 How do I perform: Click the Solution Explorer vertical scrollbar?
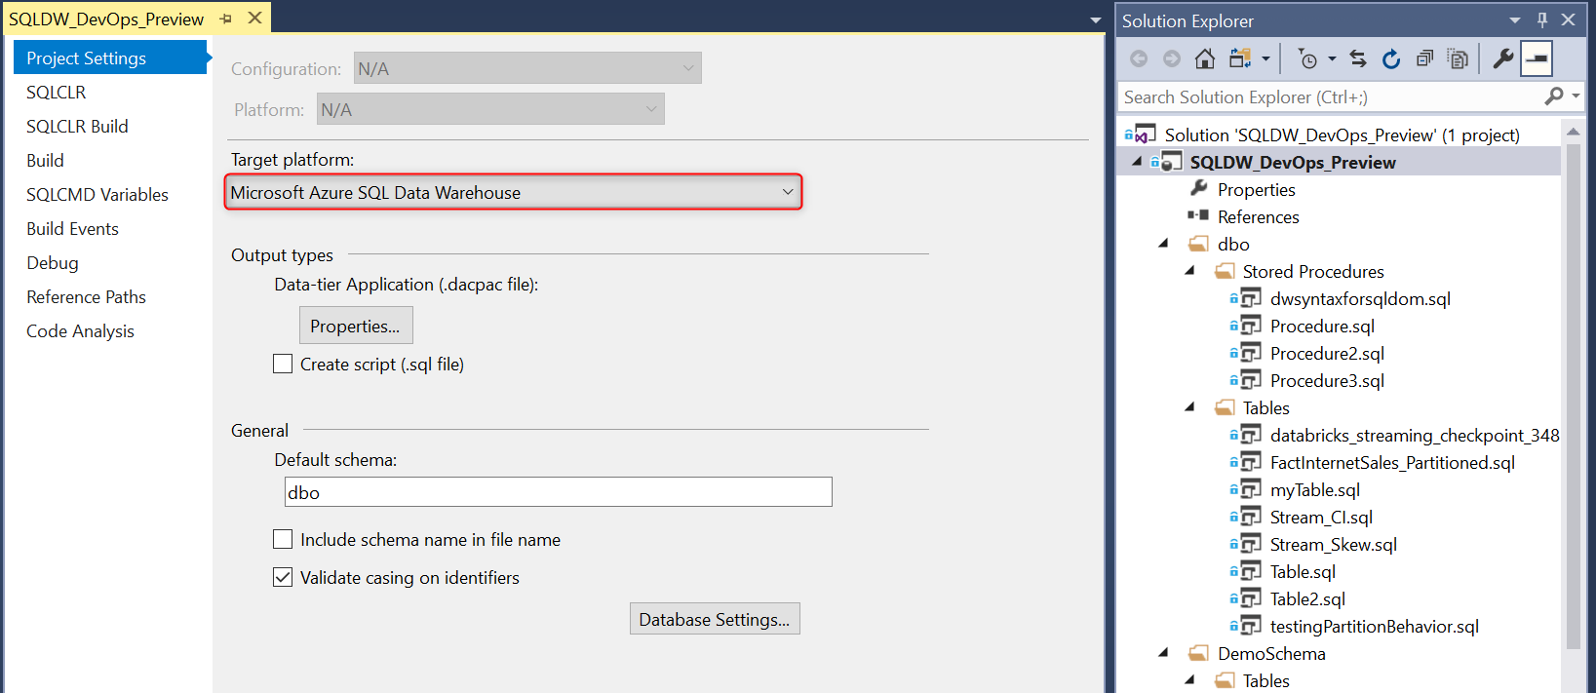coord(1573,395)
